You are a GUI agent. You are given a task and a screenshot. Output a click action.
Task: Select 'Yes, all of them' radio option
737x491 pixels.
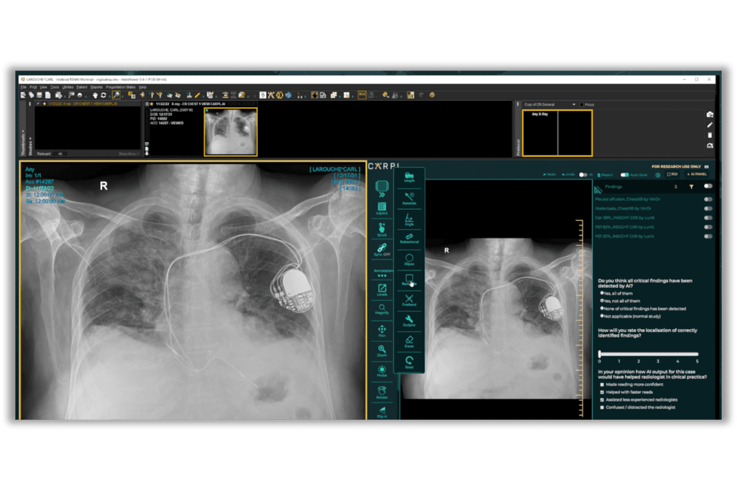(602, 293)
